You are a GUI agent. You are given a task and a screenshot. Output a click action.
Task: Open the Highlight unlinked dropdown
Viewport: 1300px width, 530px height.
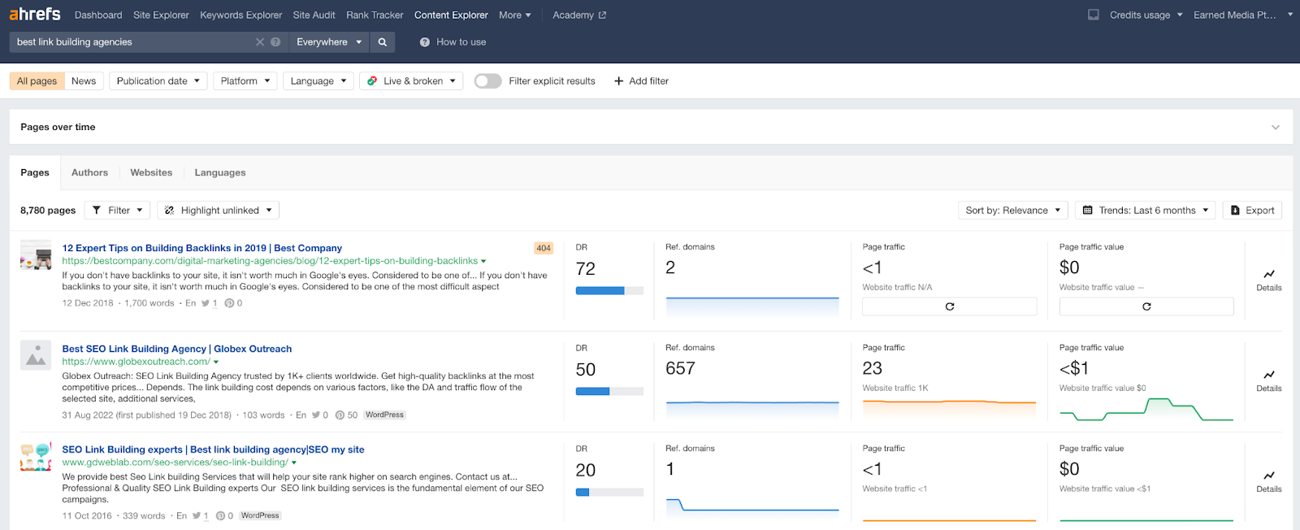coord(219,211)
